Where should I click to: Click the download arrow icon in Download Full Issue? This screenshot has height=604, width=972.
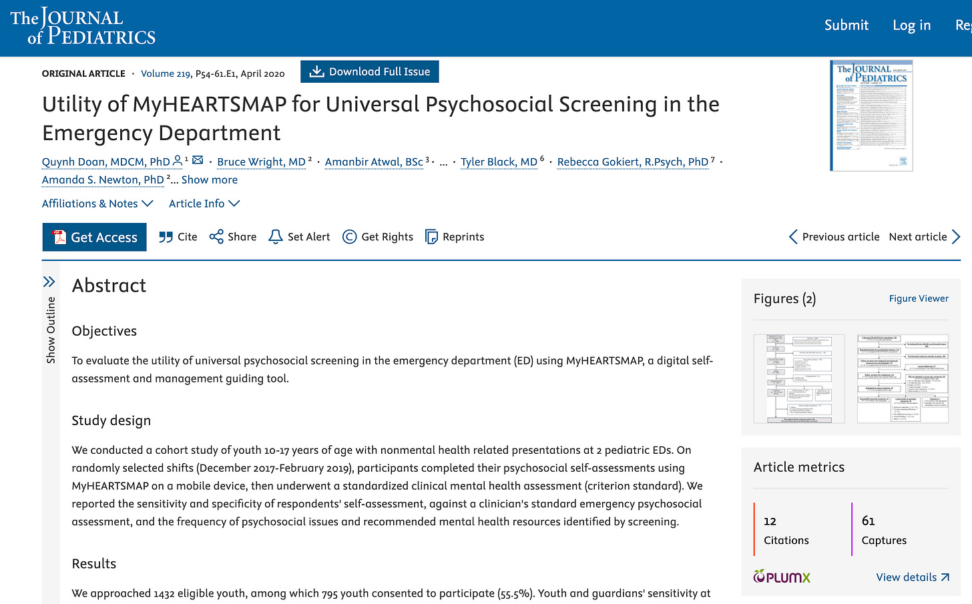click(317, 71)
